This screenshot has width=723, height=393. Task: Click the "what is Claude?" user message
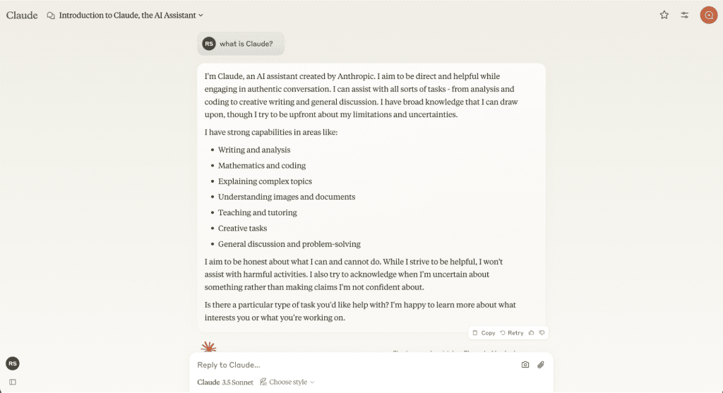click(x=246, y=44)
